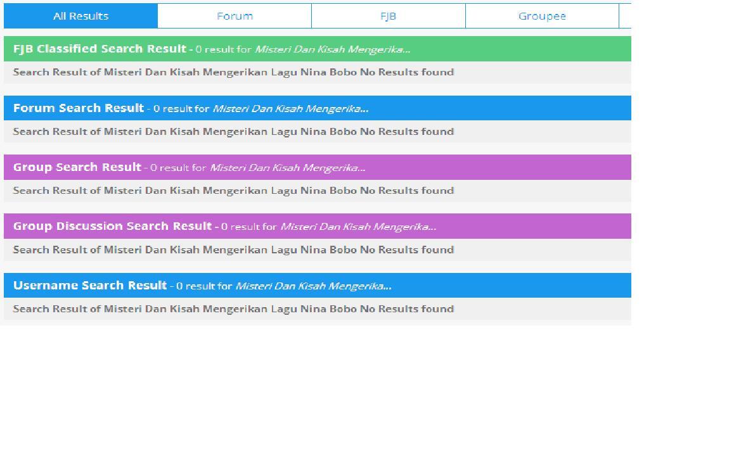Screen dimensions: 753x475
Task: Click no-results text under Group Discussion section
Action: [233, 250]
